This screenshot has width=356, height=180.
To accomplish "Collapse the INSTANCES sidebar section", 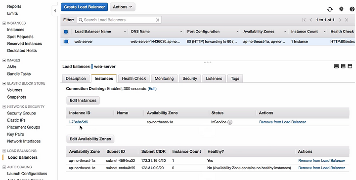I will 4,23.
